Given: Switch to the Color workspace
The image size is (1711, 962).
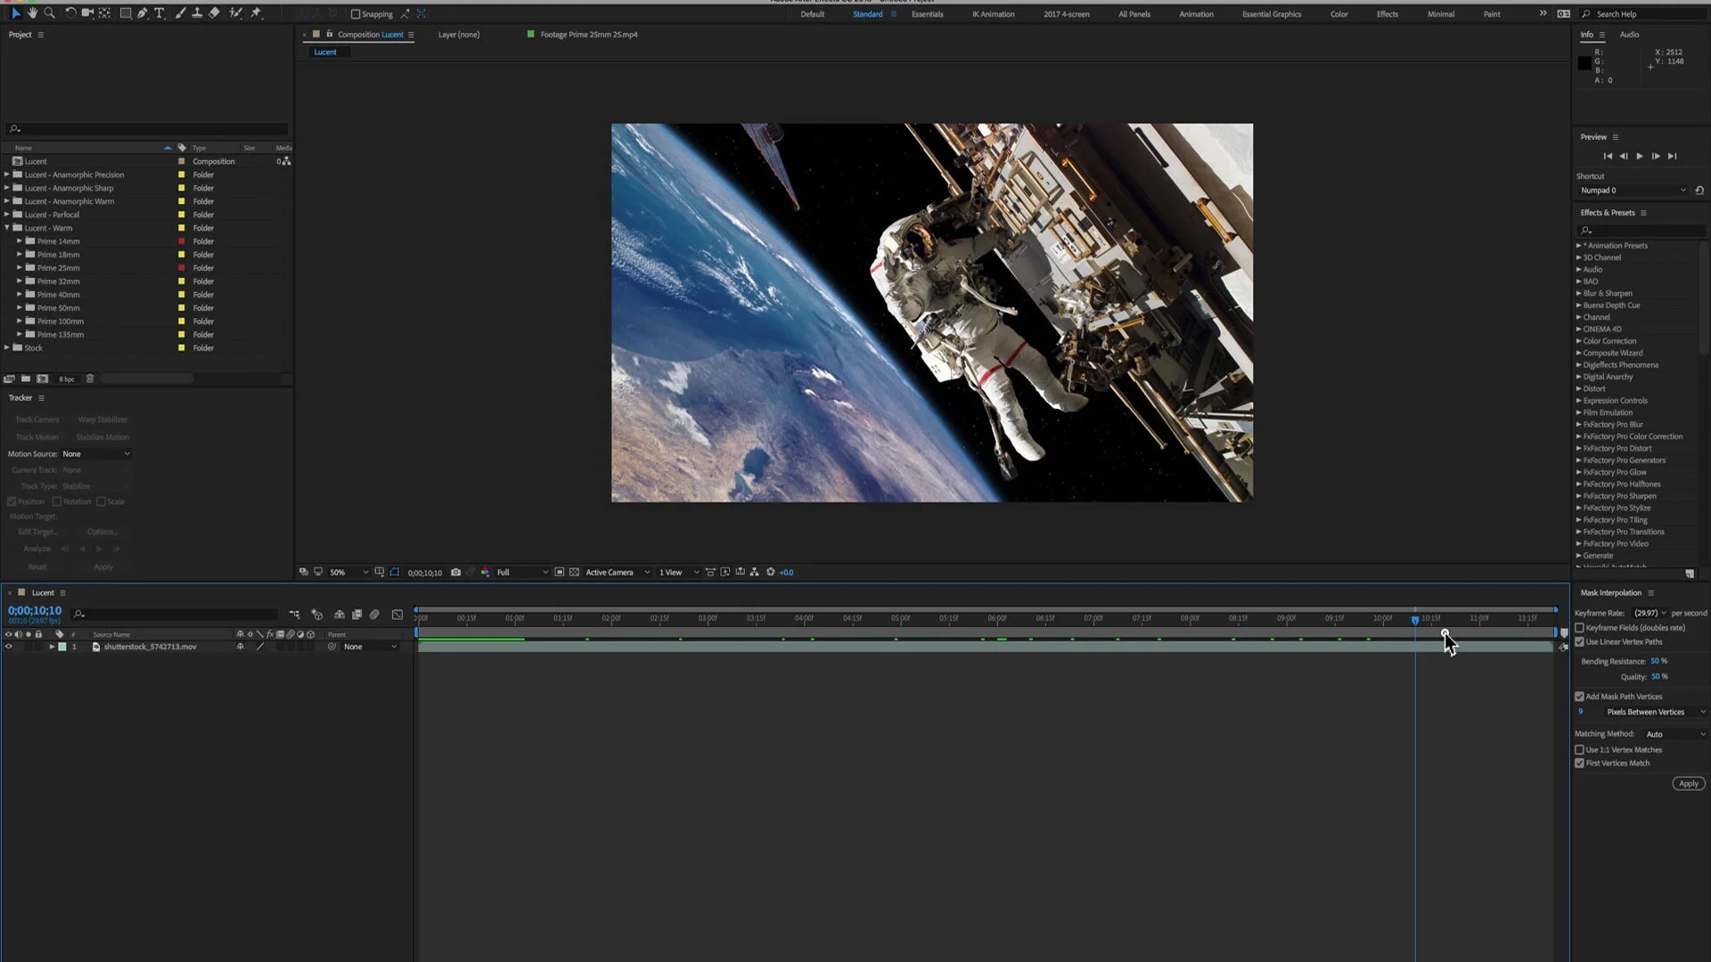Looking at the screenshot, I should click(x=1339, y=14).
